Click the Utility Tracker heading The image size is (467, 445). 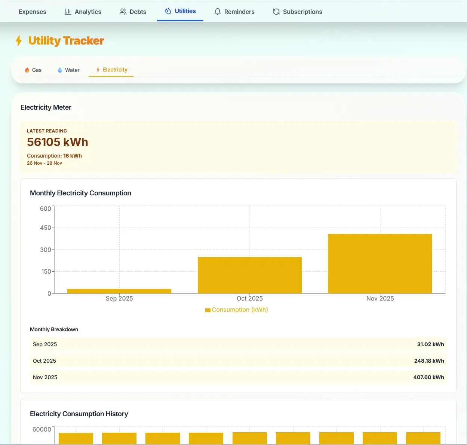click(x=66, y=40)
